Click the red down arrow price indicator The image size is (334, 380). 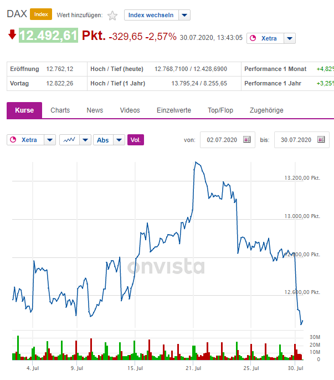(12, 35)
